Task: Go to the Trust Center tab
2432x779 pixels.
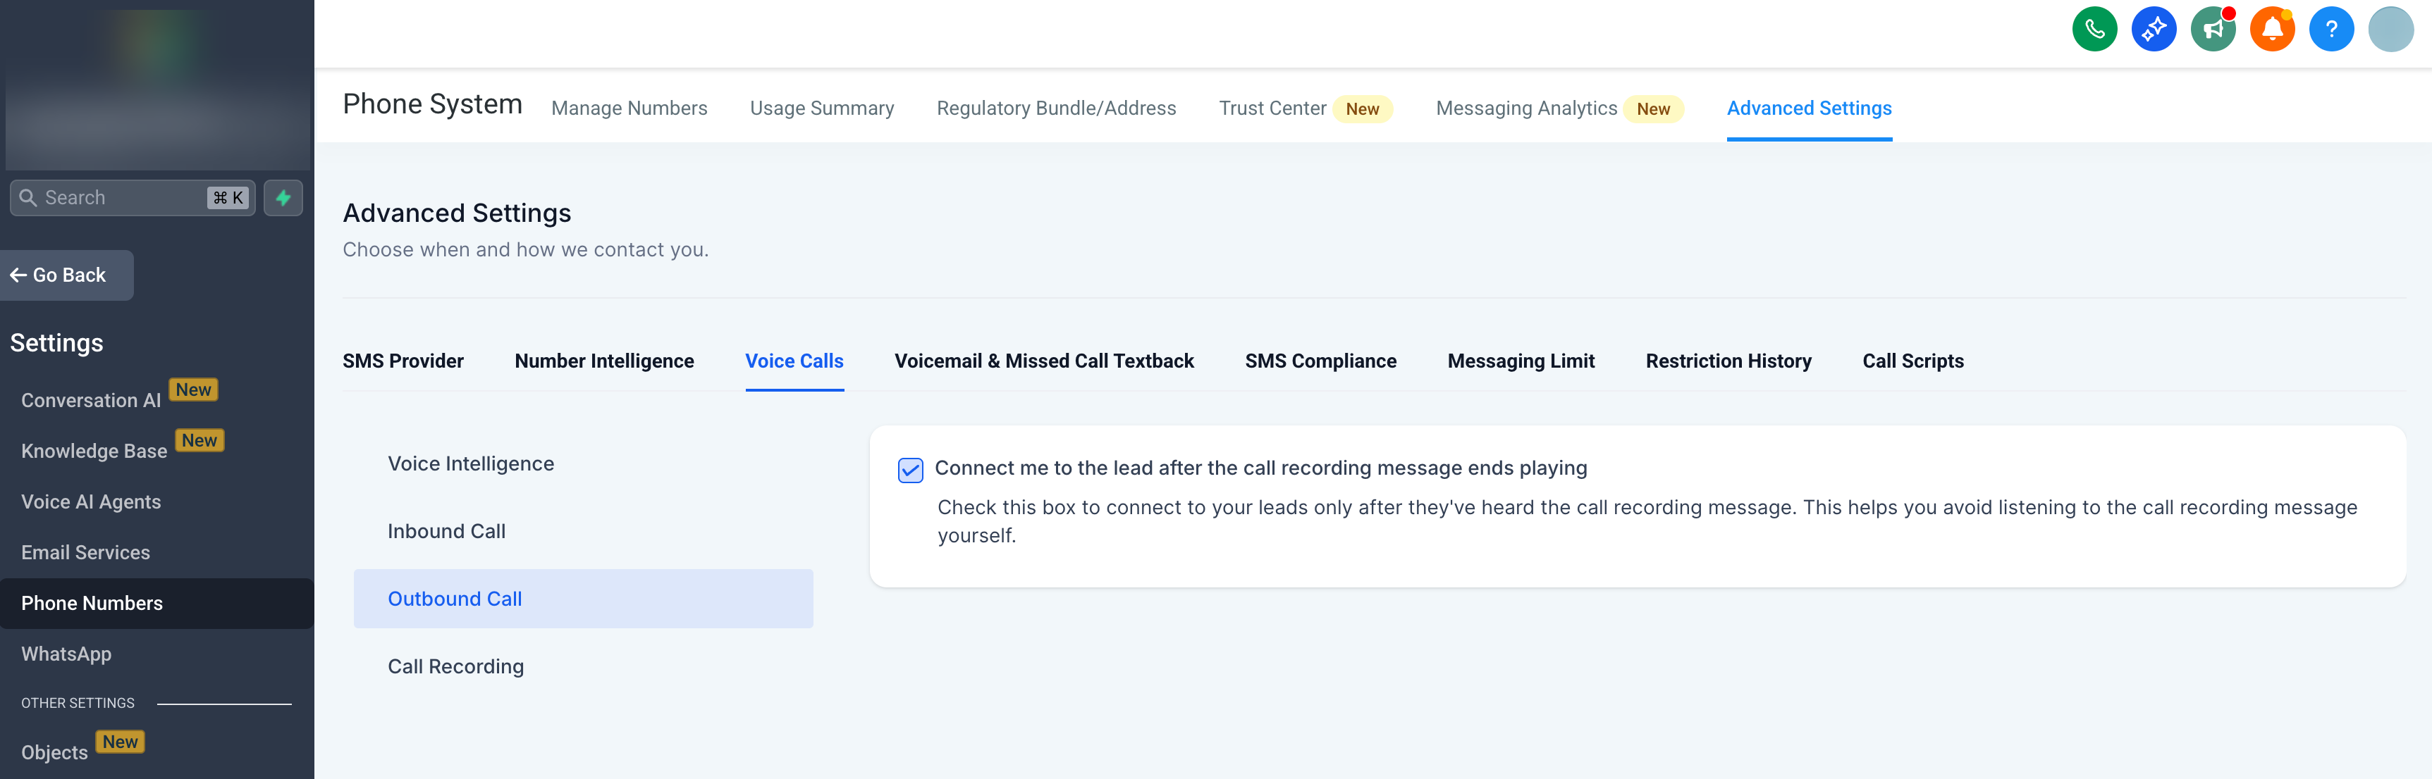Action: point(1272,108)
